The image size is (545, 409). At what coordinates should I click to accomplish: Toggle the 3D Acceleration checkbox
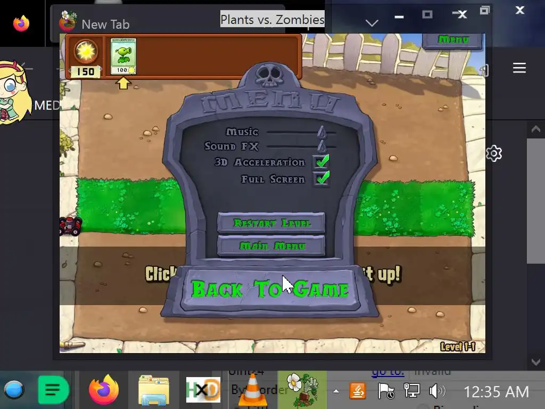pyautogui.click(x=322, y=162)
